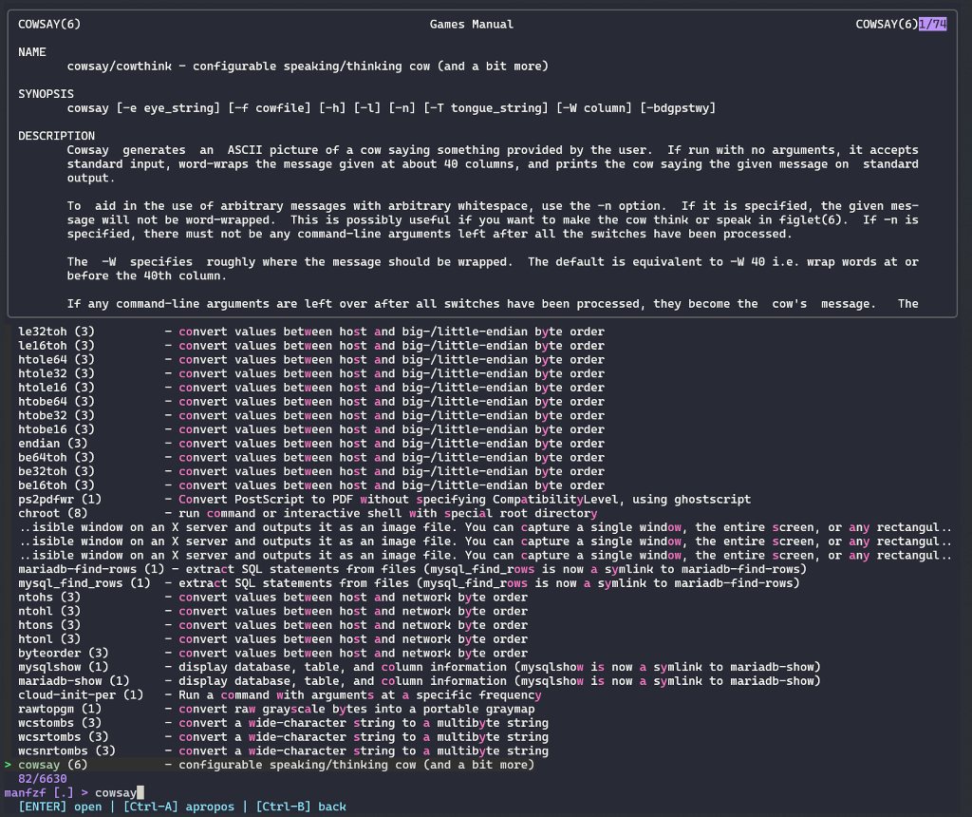The height and width of the screenshot is (817, 972).
Task: Select the wcstombs (3) result
Action: (283, 723)
